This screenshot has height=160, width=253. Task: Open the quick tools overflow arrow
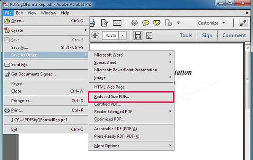(178, 23)
